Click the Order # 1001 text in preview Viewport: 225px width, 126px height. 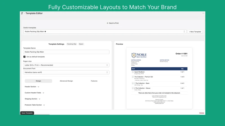pos(181,54)
